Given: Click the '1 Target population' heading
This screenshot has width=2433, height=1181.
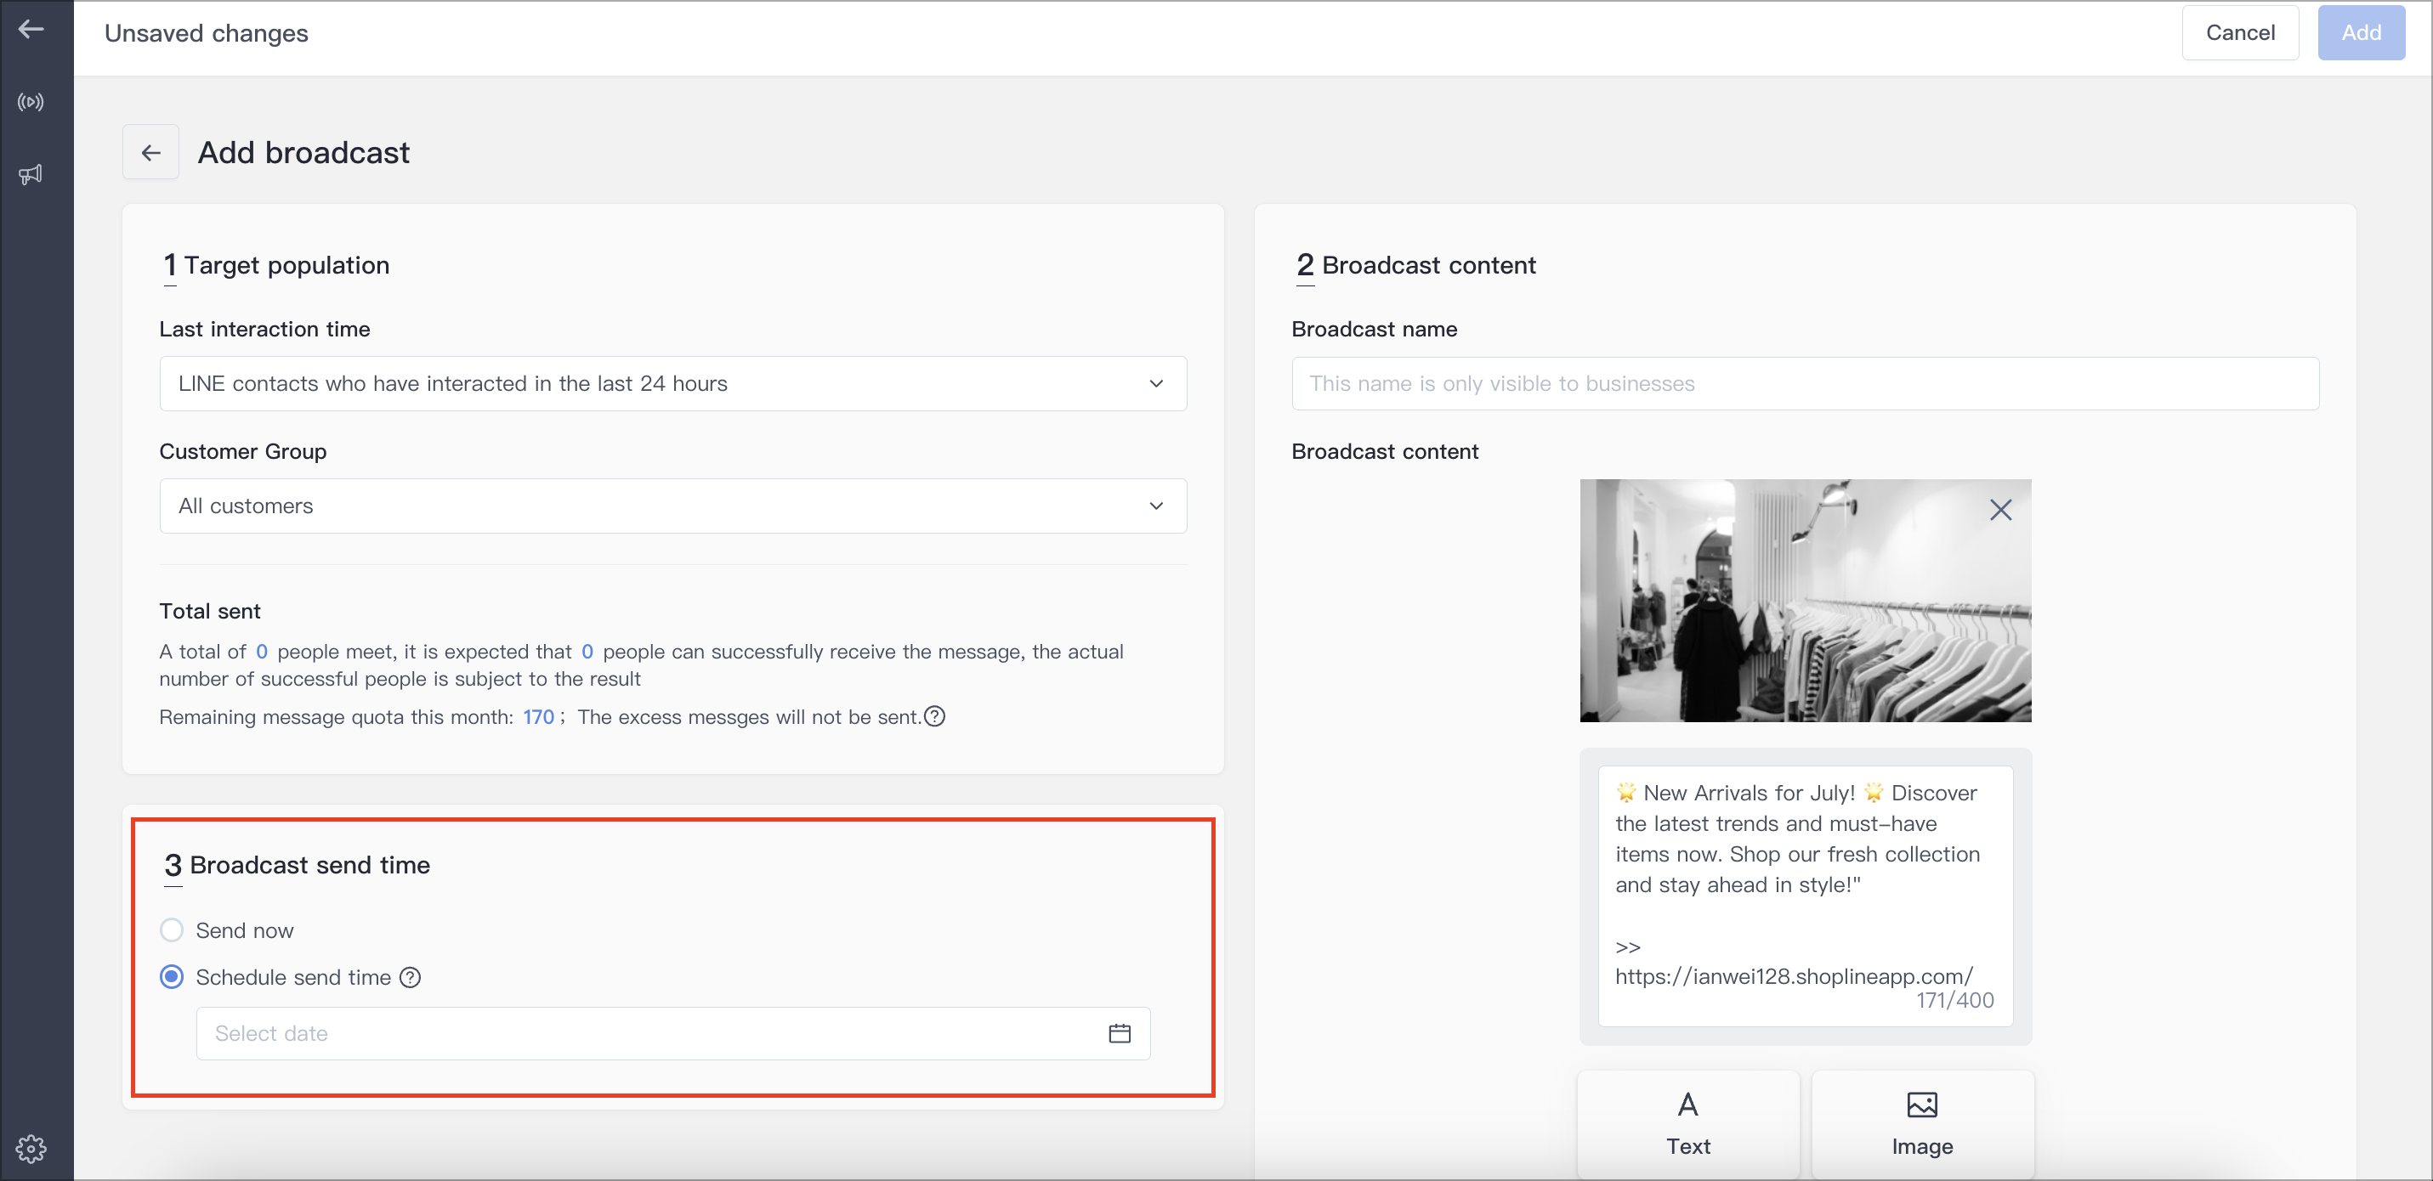Looking at the screenshot, I should 275,265.
